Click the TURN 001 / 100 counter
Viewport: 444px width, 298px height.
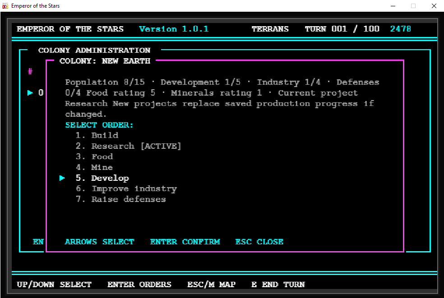click(342, 29)
